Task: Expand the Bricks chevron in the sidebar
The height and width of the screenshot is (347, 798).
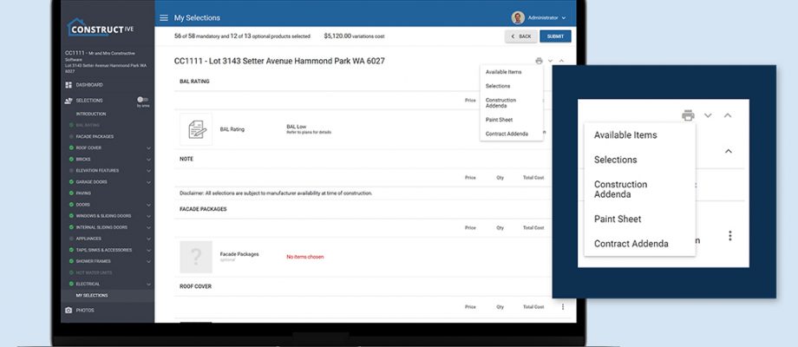Action: (148, 160)
